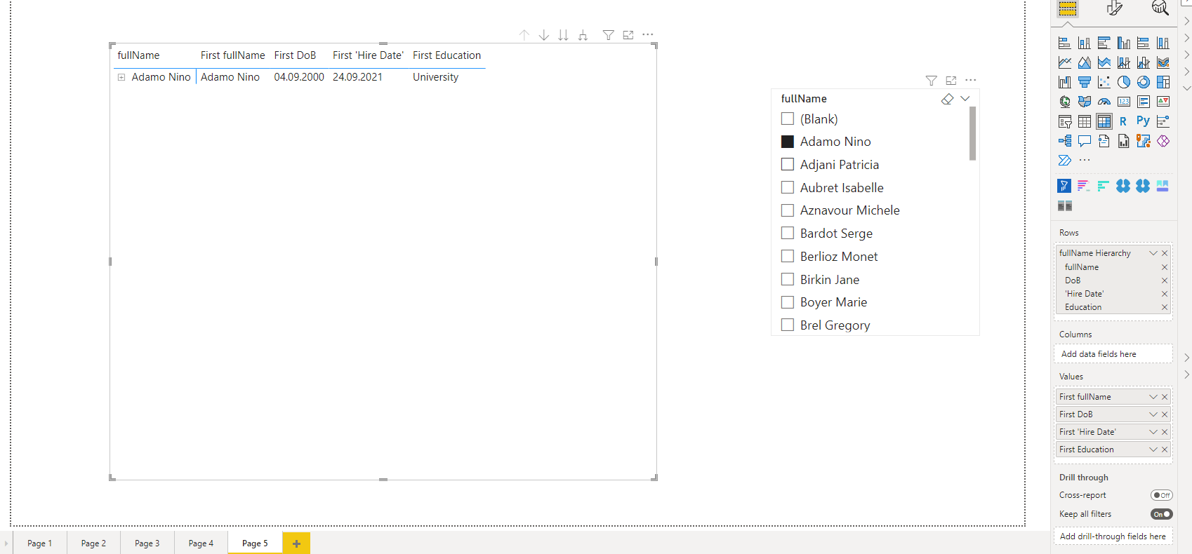
Task: Select the Matrix visual icon
Action: pos(1104,121)
